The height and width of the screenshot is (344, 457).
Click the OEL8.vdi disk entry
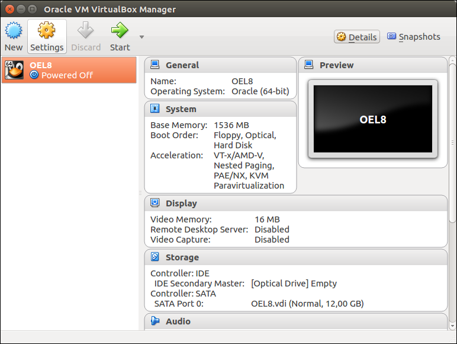click(x=307, y=304)
